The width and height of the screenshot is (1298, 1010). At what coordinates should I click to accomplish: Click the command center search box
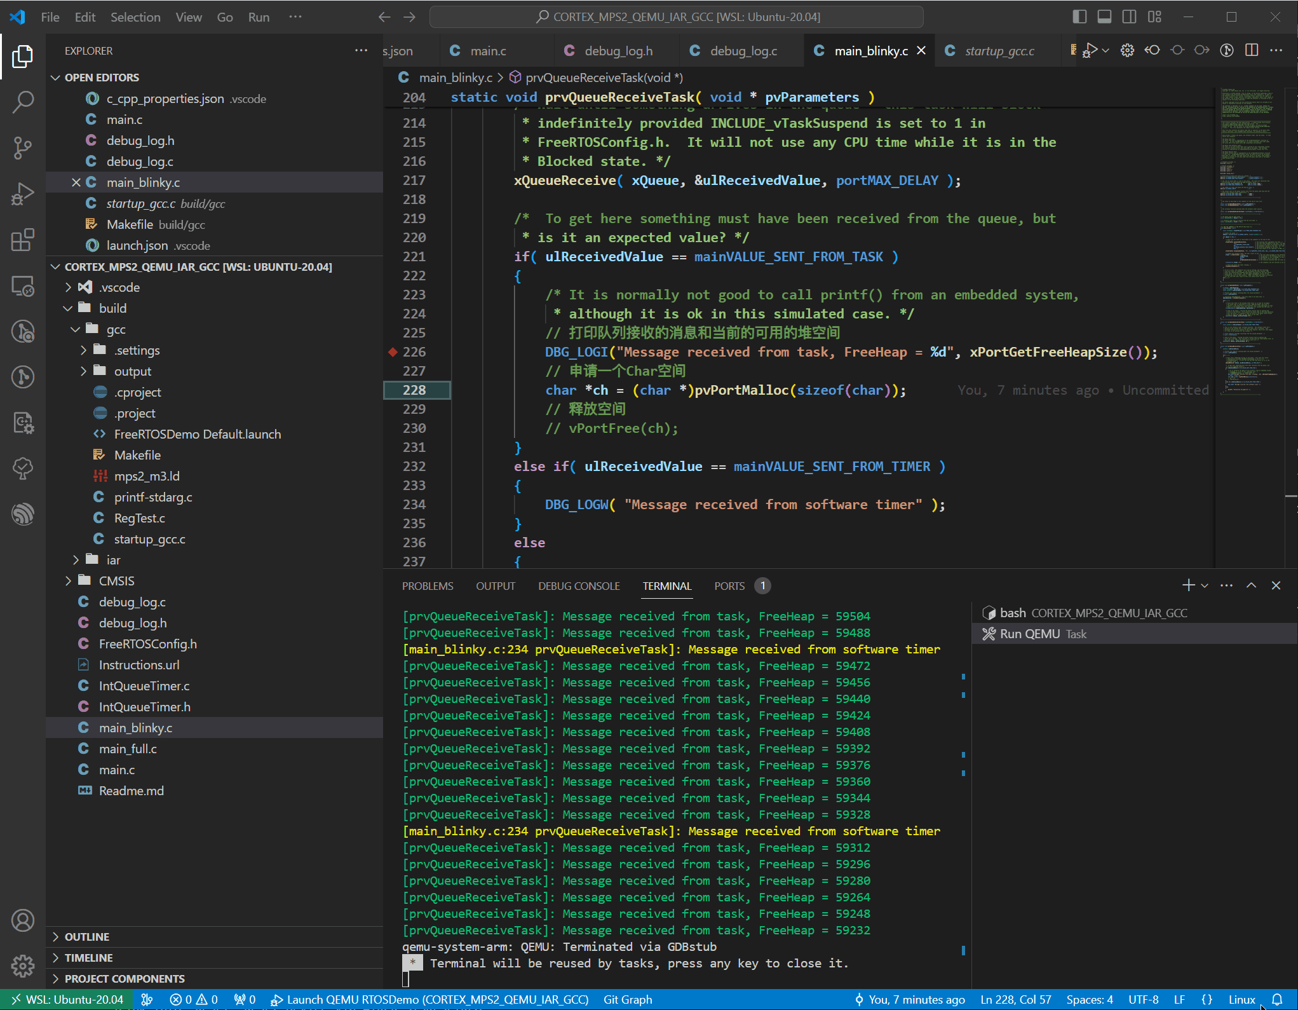[677, 17]
